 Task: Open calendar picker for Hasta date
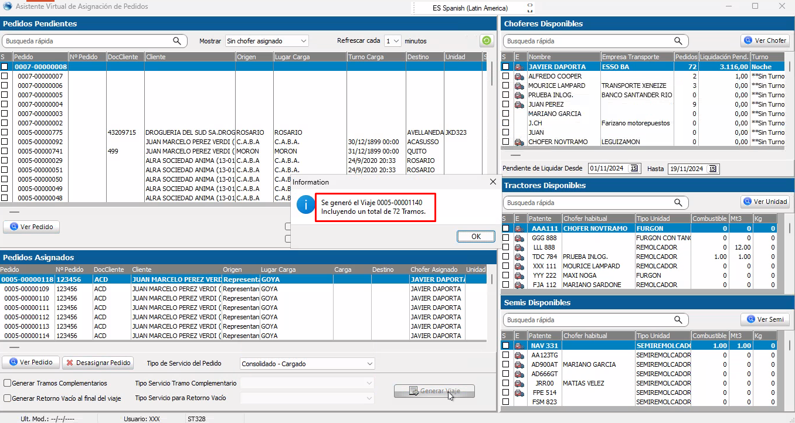712,169
